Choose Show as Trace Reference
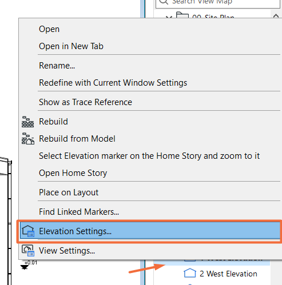The height and width of the screenshot is (285, 282). (x=85, y=102)
